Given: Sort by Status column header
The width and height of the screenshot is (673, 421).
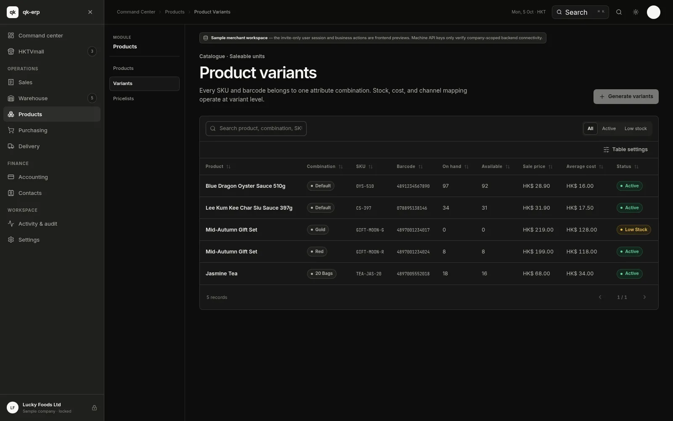Looking at the screenshot, I should pos(628,167).
